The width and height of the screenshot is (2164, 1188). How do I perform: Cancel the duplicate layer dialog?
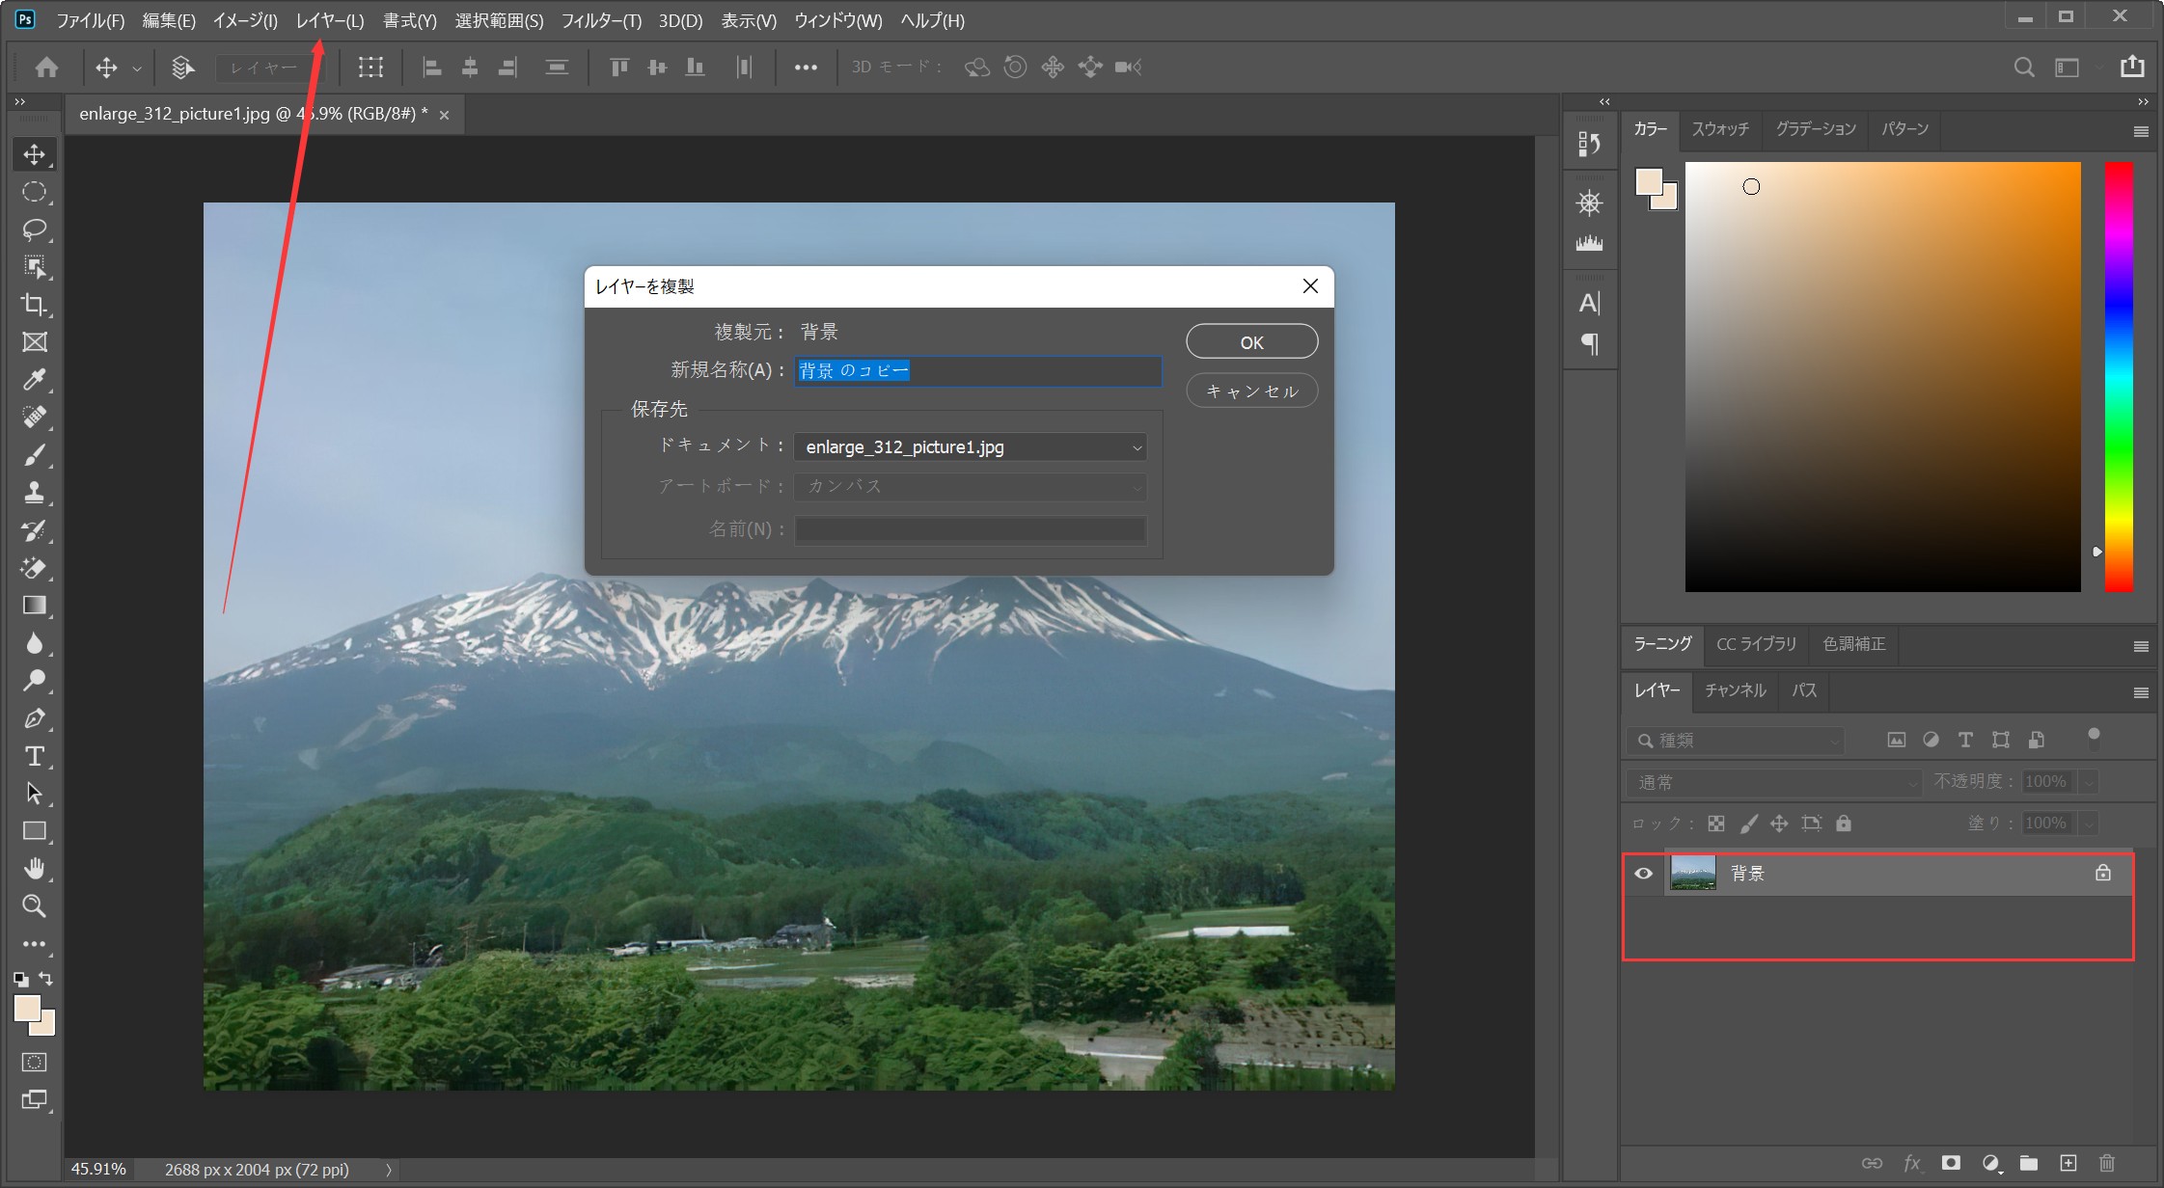1251,391
